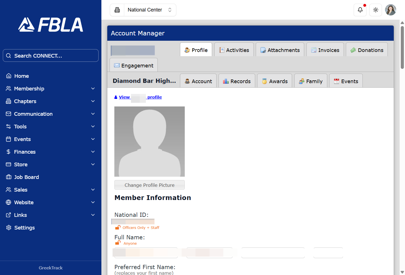Click the unlock icon beside Anyone
The width and height of the screenshot is (405, 275).
click(x=118, y=243)
